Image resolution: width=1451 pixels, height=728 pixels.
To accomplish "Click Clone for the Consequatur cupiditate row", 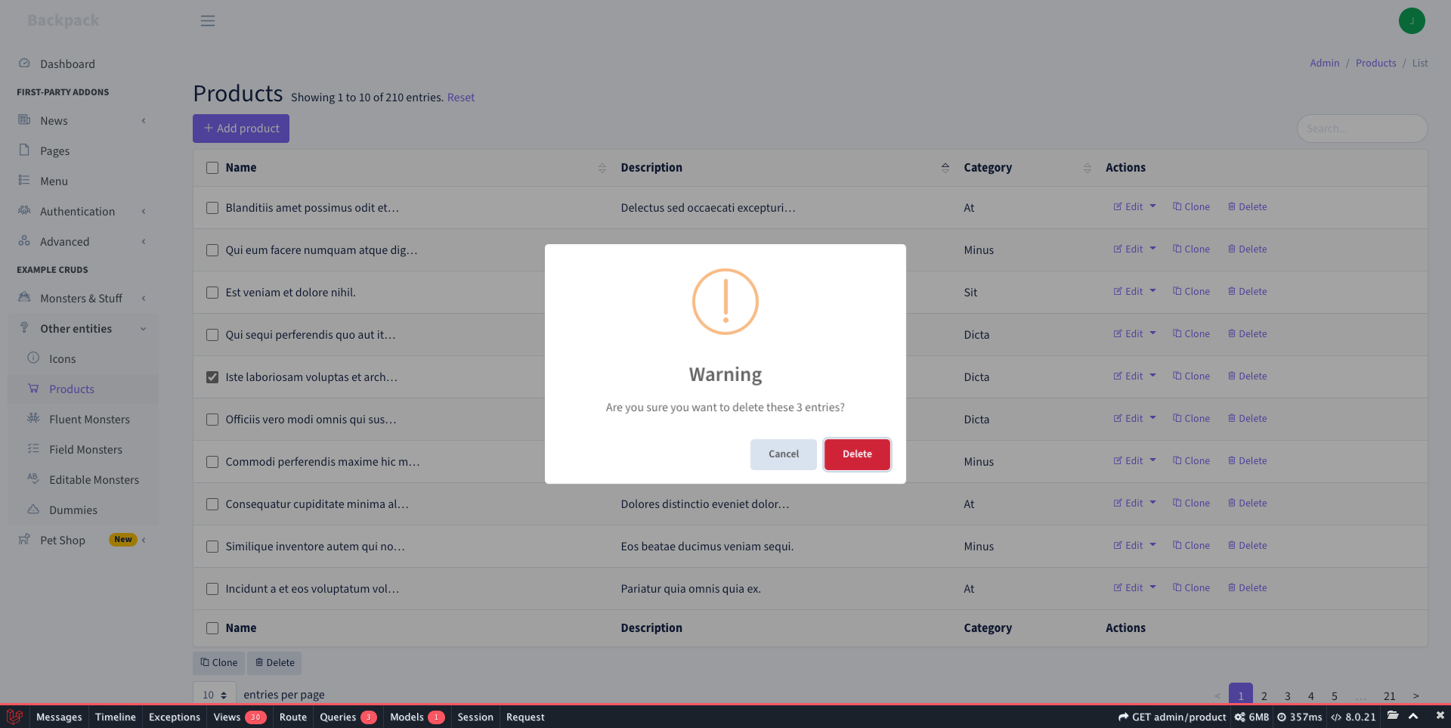I will [x=1191, y=503].
